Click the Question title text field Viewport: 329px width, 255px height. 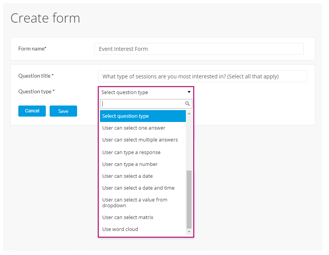203,76
